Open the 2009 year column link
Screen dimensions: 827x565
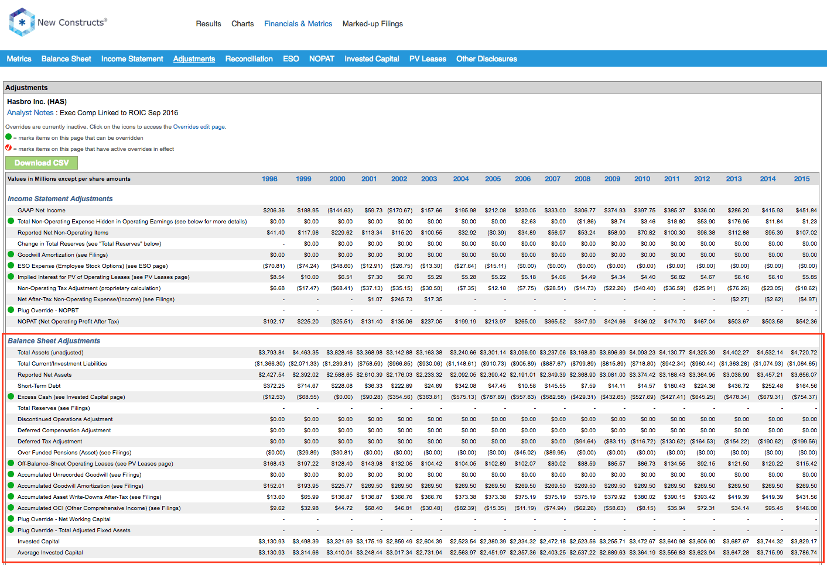(x=613, y=179)
